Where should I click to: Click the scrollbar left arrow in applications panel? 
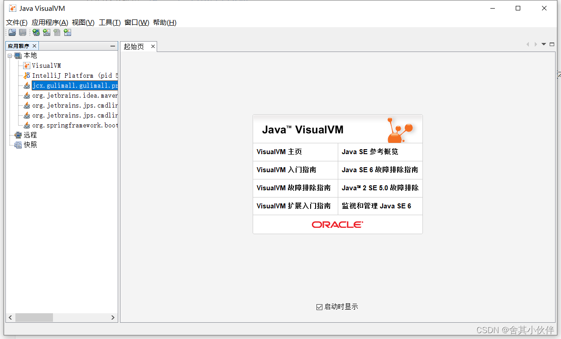click(x=10, y=318)
